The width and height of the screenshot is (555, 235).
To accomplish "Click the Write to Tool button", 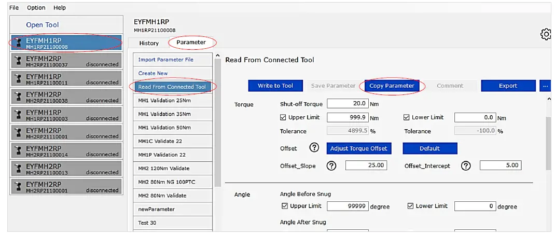I will (x=275, y=86).
